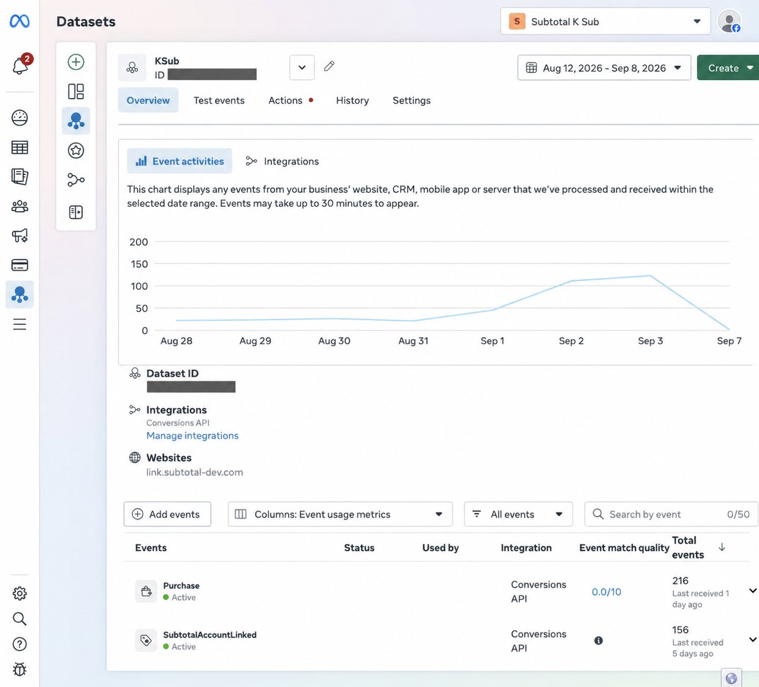Select the highlighted Datasets icon in panel
Image resolution: width=759 pixels, height=687 pixels.
(76, 121)
